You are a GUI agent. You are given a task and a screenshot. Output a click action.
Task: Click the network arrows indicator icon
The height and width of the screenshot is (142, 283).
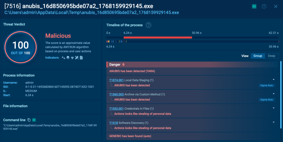pos(63,58)
